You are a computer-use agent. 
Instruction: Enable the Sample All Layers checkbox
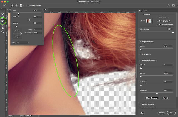pos(27,6)
